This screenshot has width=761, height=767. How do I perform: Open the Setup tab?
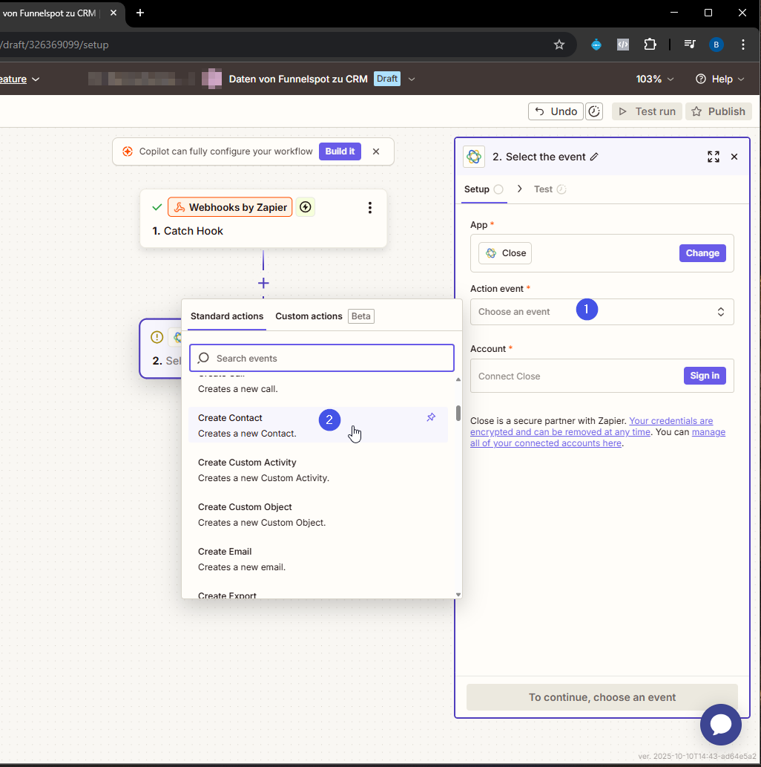[484, 189]
